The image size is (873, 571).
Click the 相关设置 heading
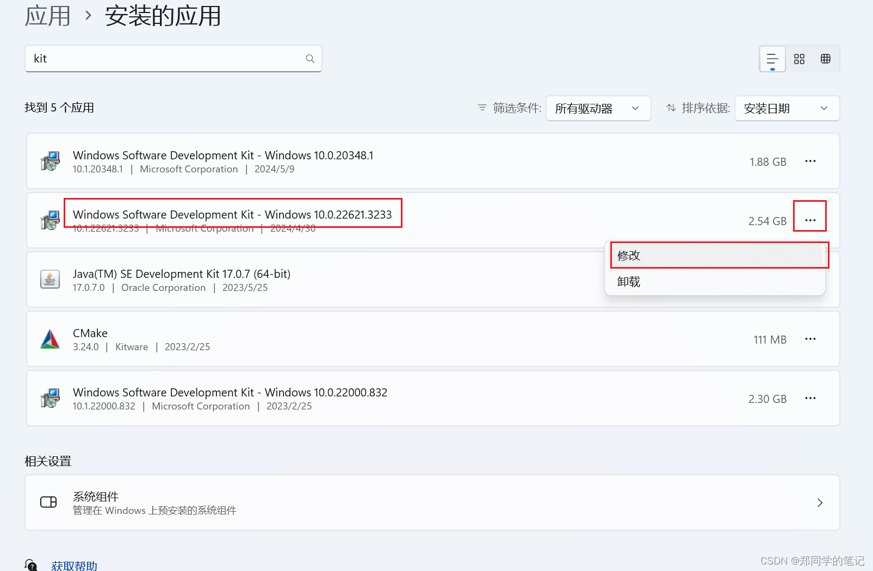[48, 461]
